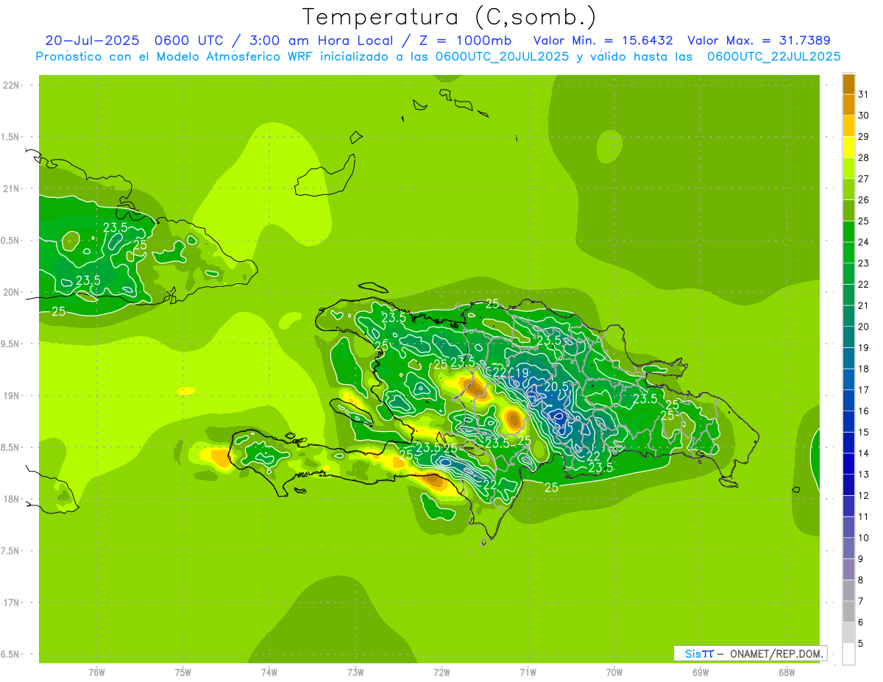
Task: Click the '22N' latitude axis label
Action: coord(12,85)
